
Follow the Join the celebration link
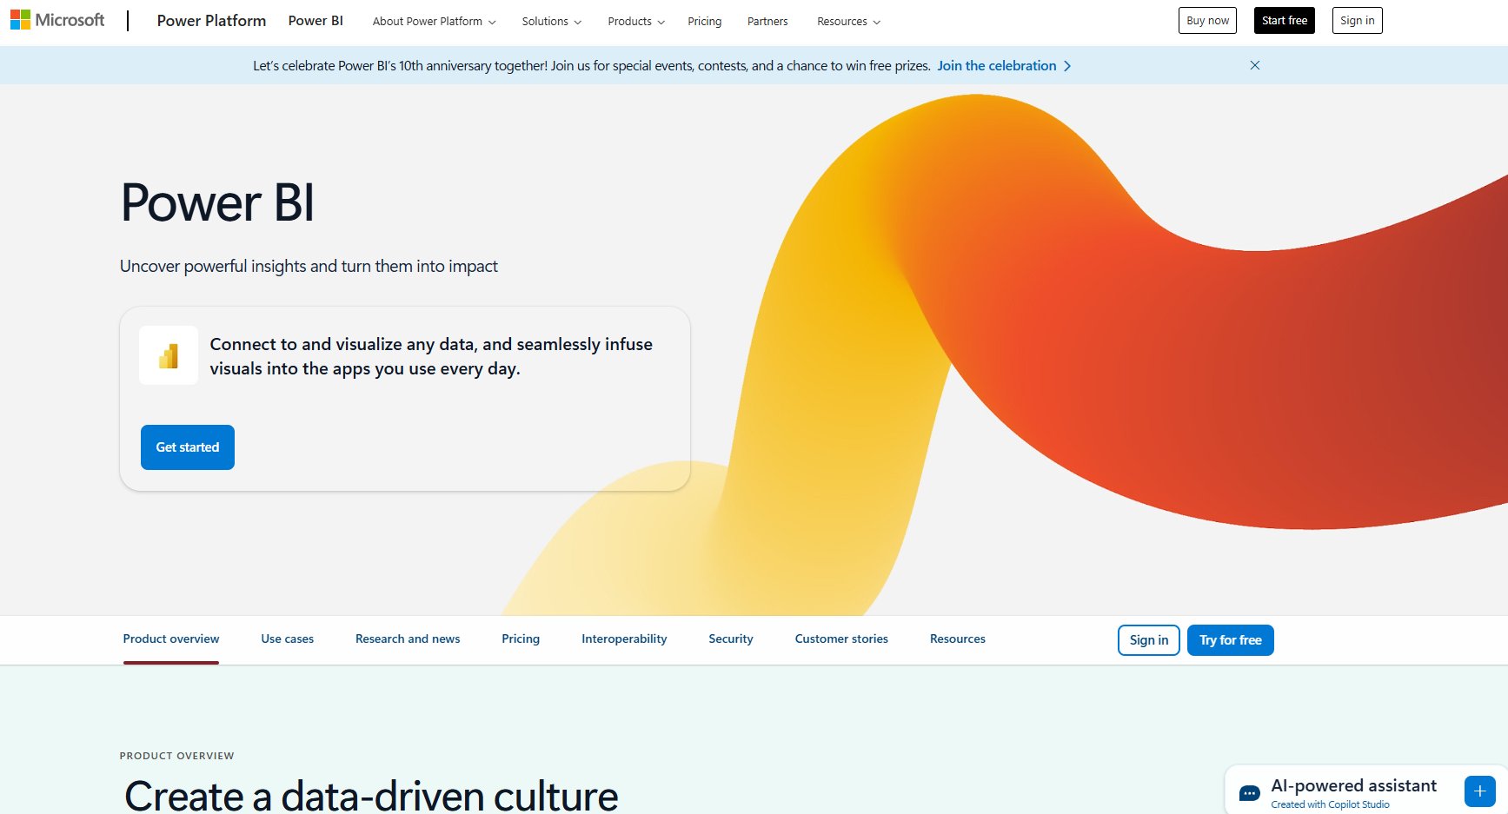(x=996, y=66)
